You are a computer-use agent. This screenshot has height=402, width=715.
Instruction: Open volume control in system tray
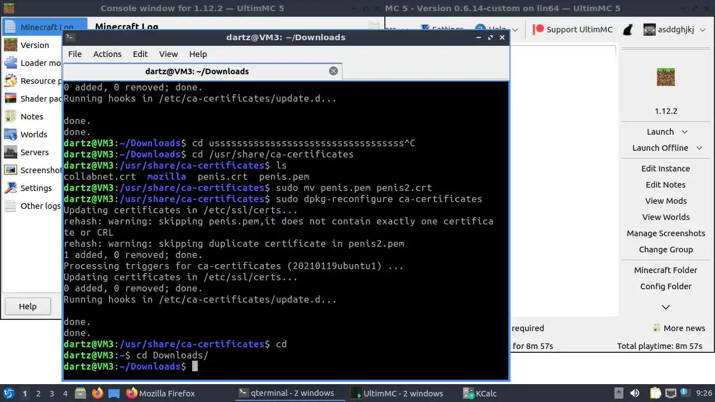coord(635,394)
